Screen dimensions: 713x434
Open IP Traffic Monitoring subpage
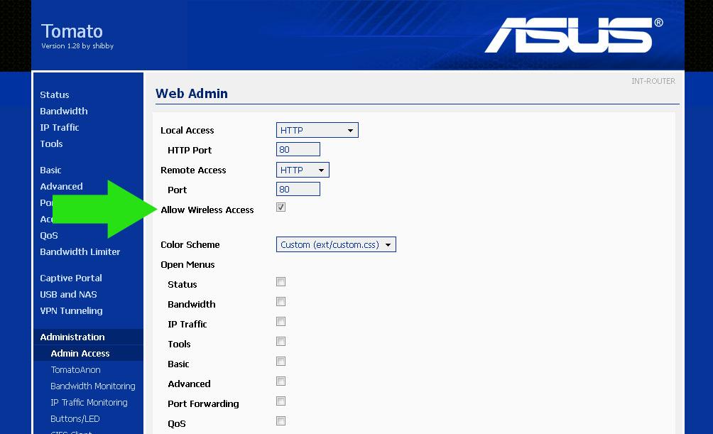point(89,403)
